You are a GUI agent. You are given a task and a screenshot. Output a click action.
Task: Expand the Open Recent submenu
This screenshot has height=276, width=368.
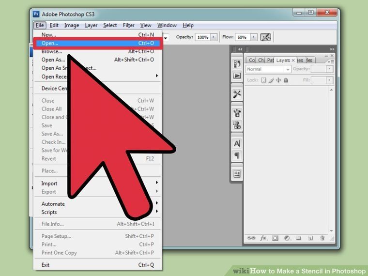coord(157,76)
